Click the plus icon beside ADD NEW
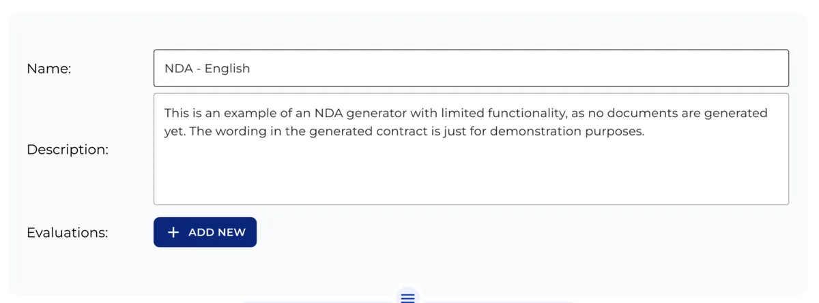This screenshot has height=303, width=819. [x=174, y=232]
